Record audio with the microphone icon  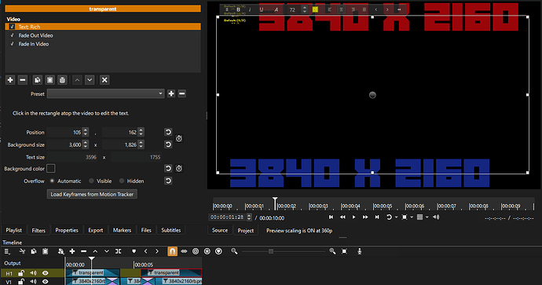(360, 251)
